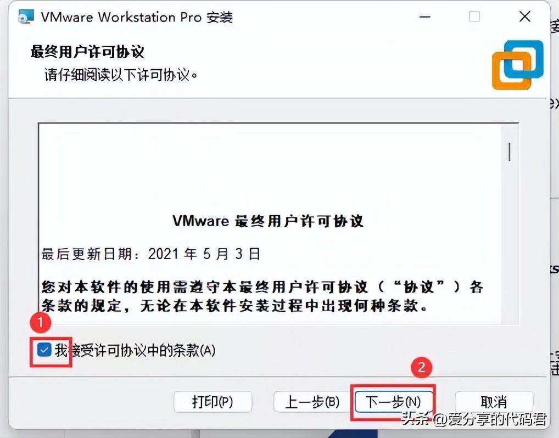Click the bold license agreement paragraph text
The width and height of the screenshot is (559, 438).
click(x=262, y=296)
